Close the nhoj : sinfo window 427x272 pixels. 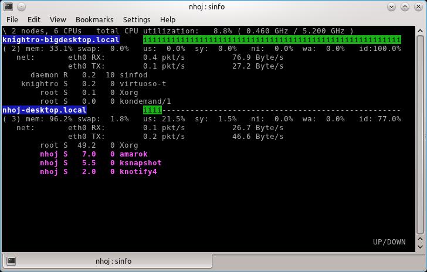tap(419, 6)
